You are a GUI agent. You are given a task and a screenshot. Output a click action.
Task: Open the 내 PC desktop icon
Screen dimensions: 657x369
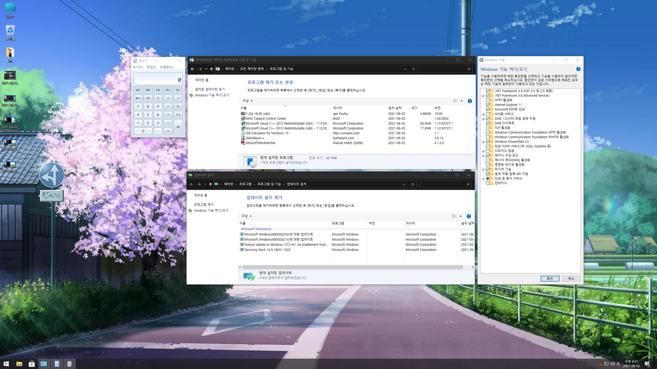click(10, 11)
